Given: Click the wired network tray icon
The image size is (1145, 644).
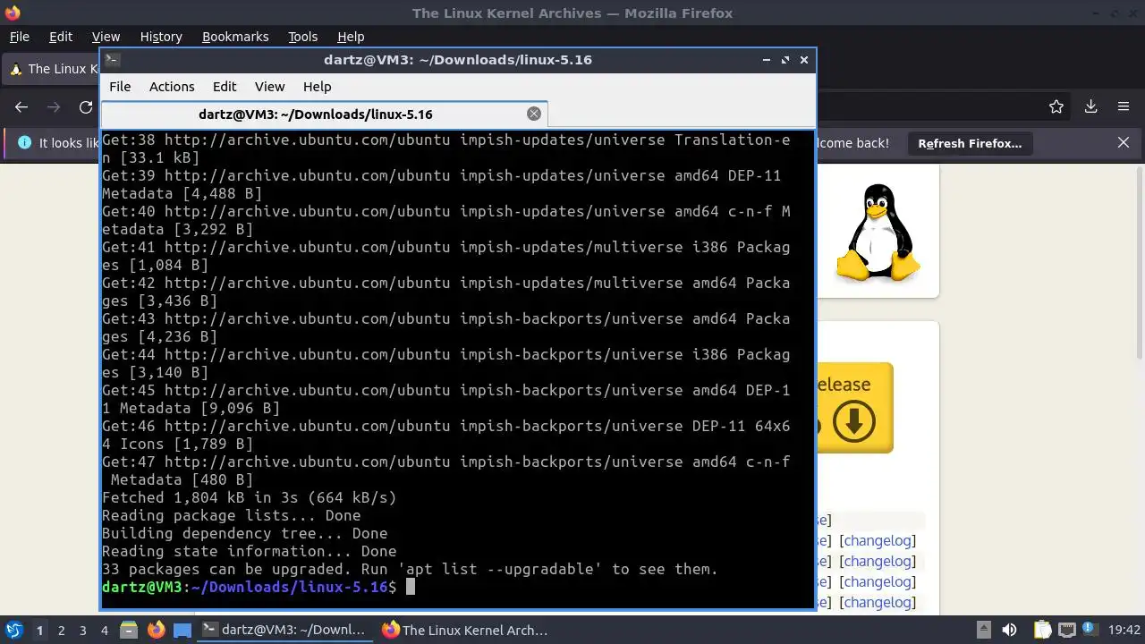Looking at the screenshot, I should point(1066,630).
